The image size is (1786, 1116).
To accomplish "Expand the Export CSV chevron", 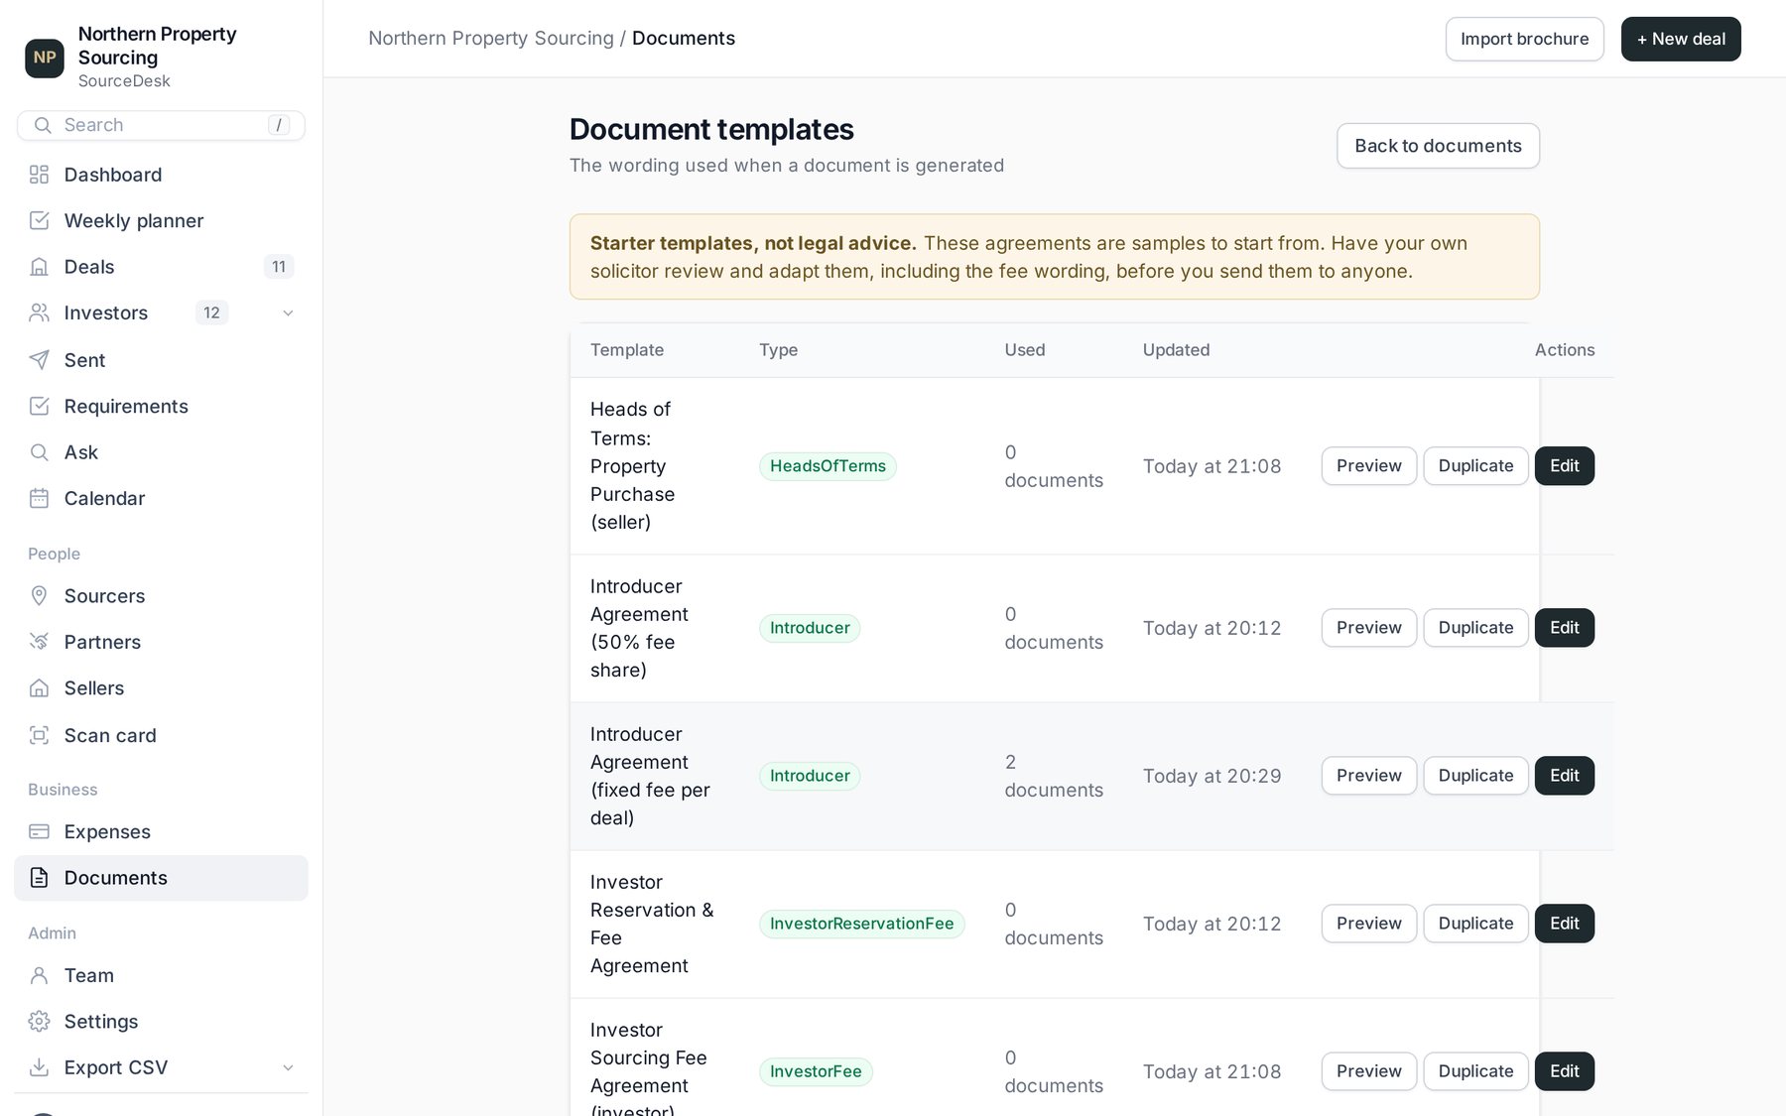I will pos(288,1068).
